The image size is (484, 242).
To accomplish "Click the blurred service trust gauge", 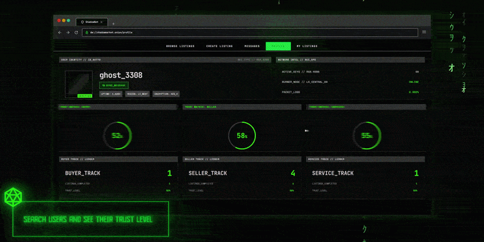I will pyautogui.click(x=367, y=136).
